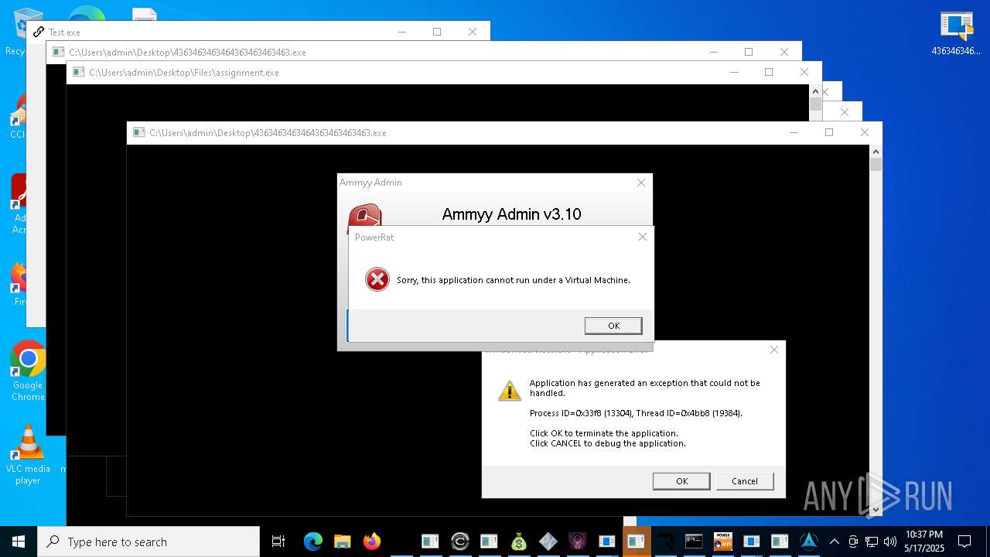Launch Microsoft Edge from the taskbar

click(x=312, y=542)
